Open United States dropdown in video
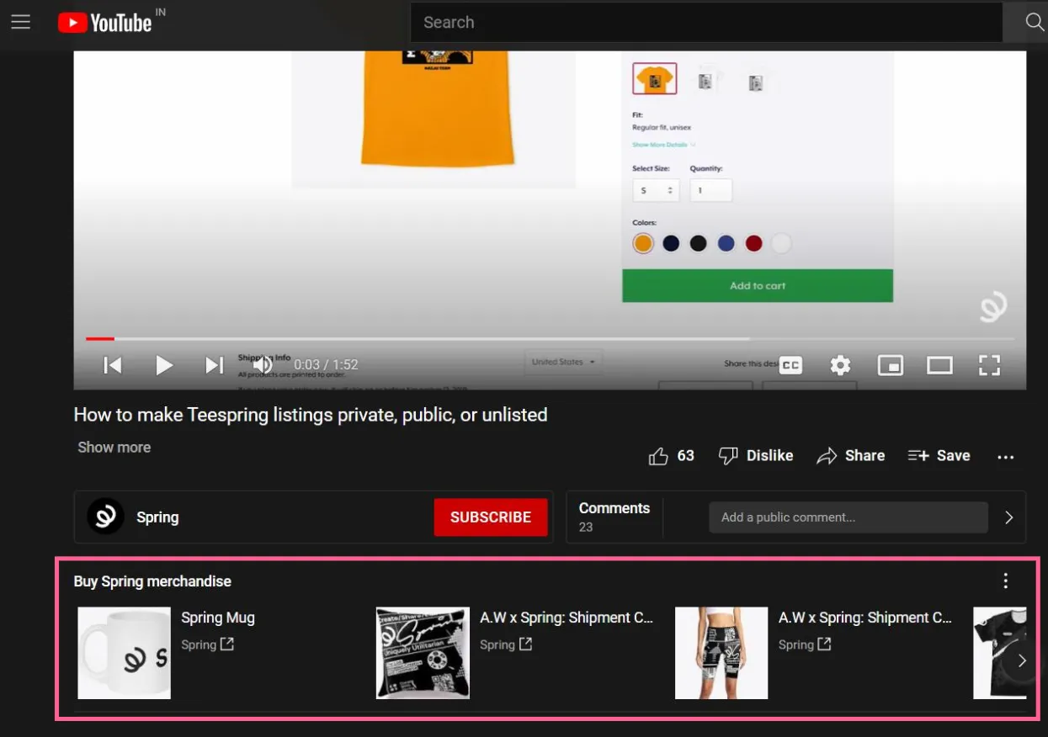Image resolution: width=1048 pixels, height=737 pixels. click(563, 363)
